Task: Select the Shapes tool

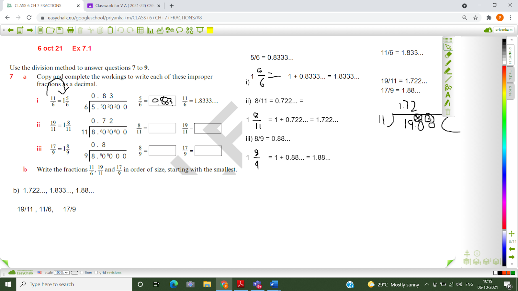Action: (448, 87)
